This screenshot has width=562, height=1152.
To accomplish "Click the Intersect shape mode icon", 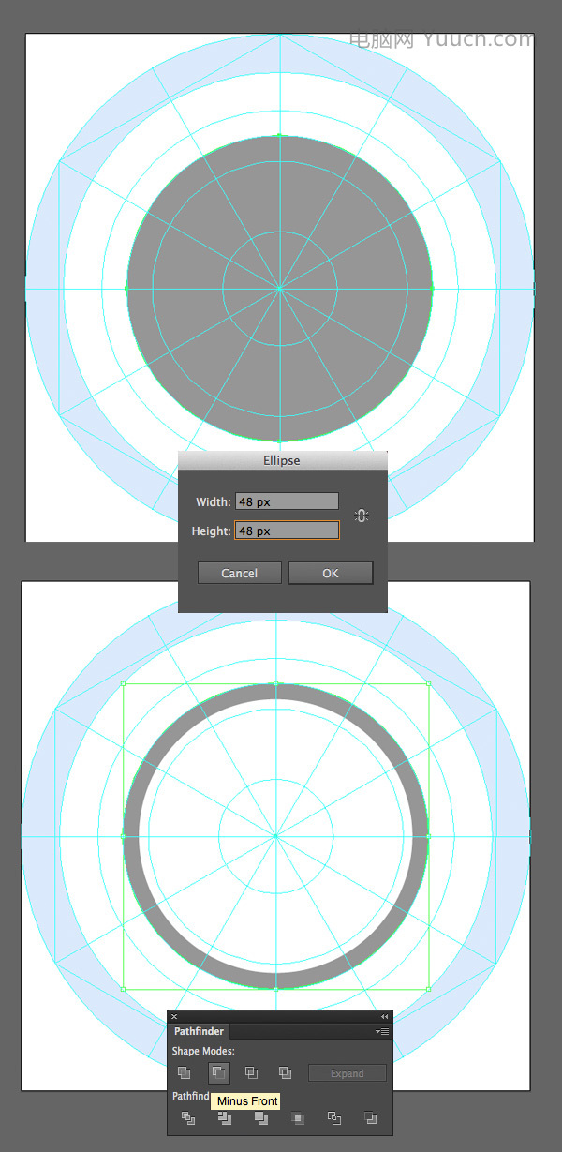I will [x=251, y=1072].
